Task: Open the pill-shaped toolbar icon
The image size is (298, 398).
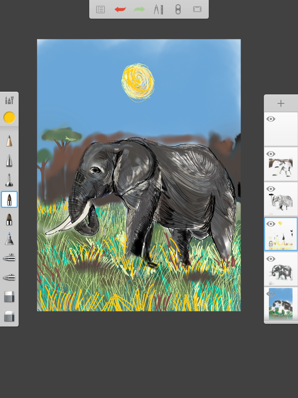Action: tap(178, 9)
